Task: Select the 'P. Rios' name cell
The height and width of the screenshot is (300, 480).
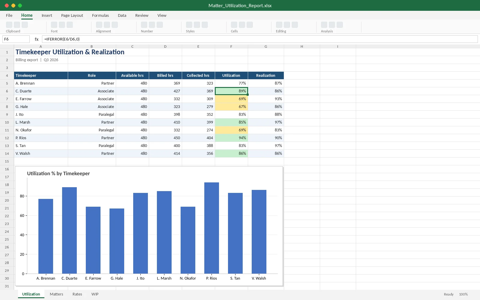Action: pos(41,138)
